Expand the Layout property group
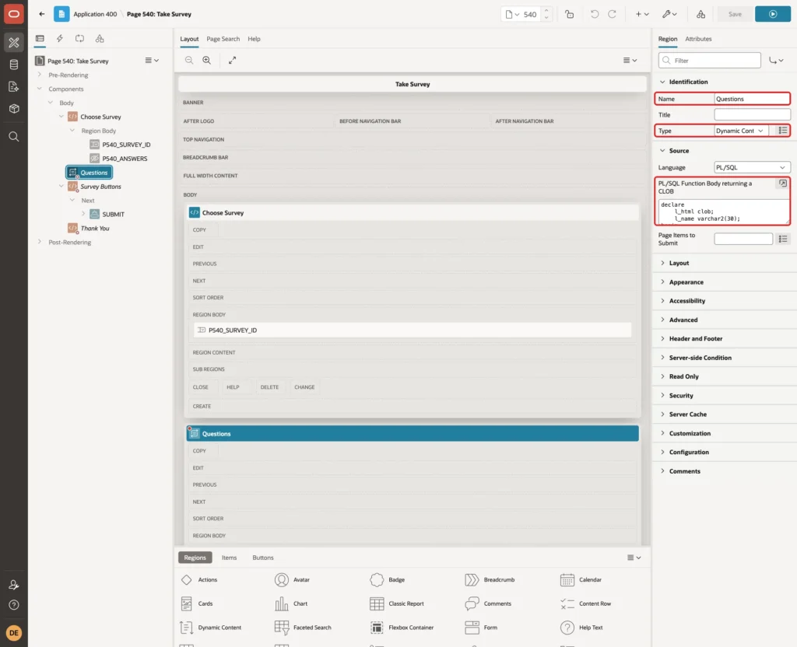Image resolution: width=797 pixels, height=647 pixels. [662, 263]
